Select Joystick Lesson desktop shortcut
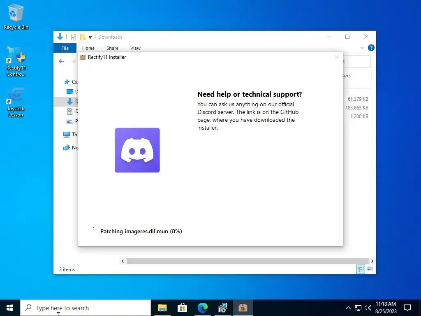 tap(16, 102)
